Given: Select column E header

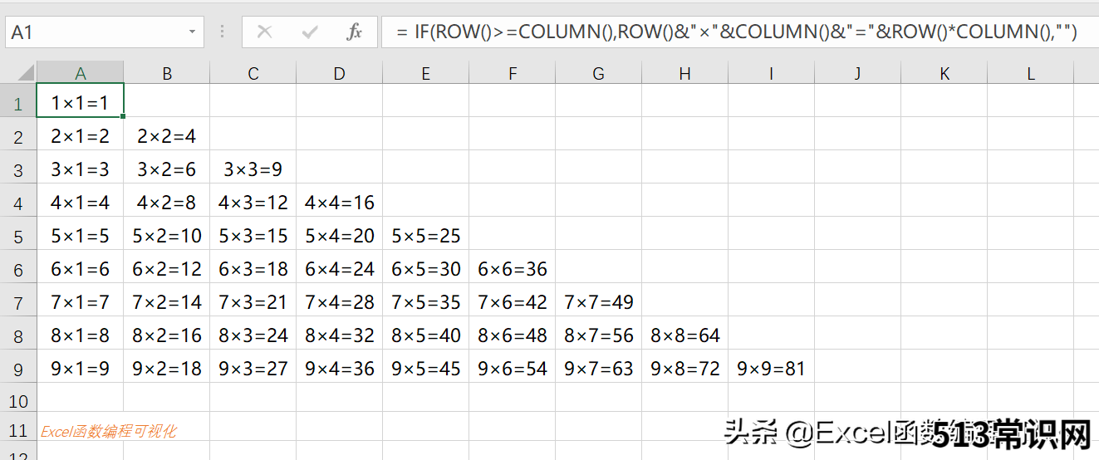Looking at the screenshot, I should (426, 73).
